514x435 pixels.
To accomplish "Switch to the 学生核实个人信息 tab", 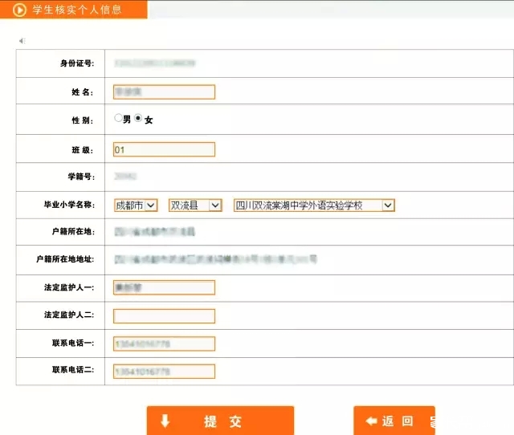I will (77, 10).
